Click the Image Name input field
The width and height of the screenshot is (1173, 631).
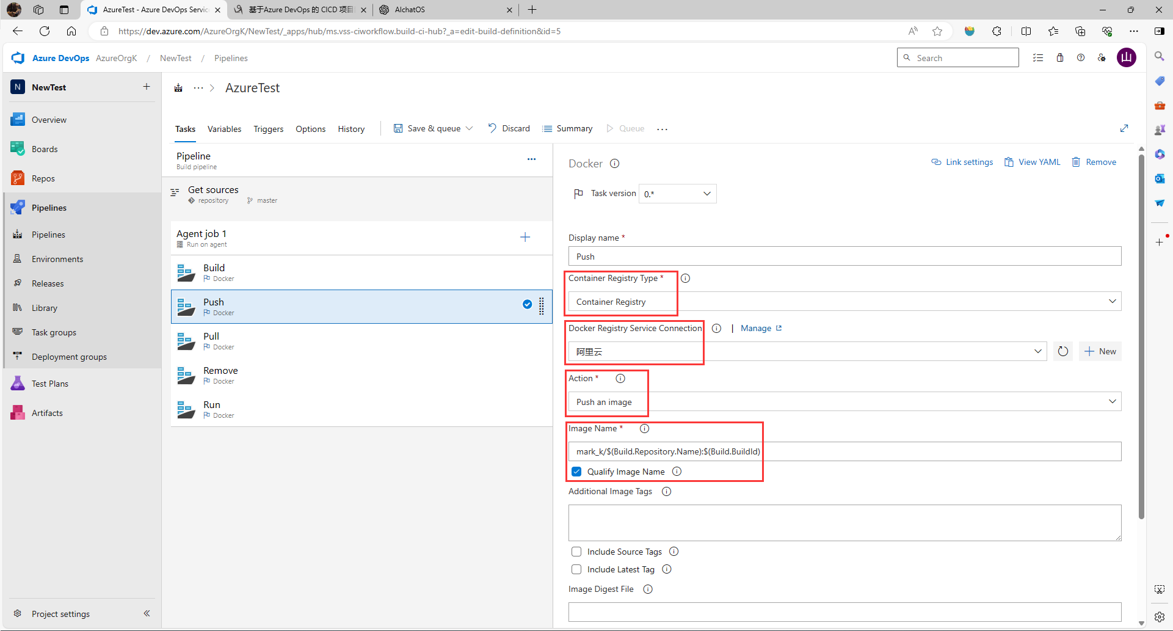[845, 452]
